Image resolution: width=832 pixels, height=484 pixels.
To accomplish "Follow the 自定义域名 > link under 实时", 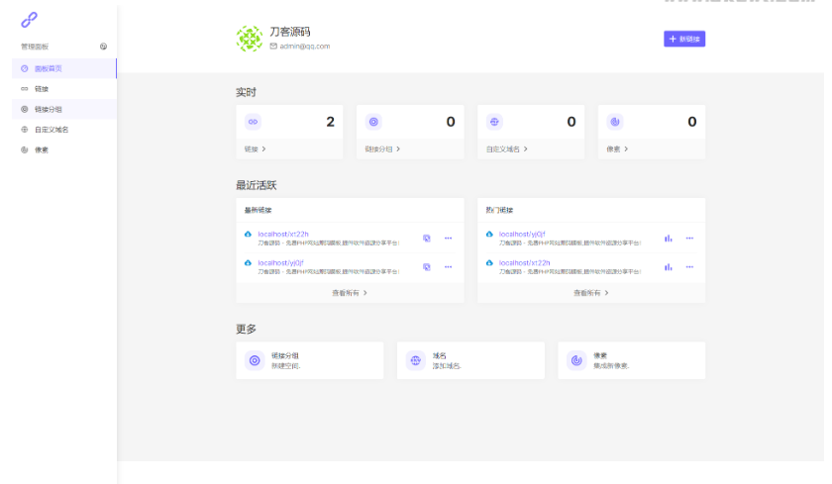I will click(507, 149).
